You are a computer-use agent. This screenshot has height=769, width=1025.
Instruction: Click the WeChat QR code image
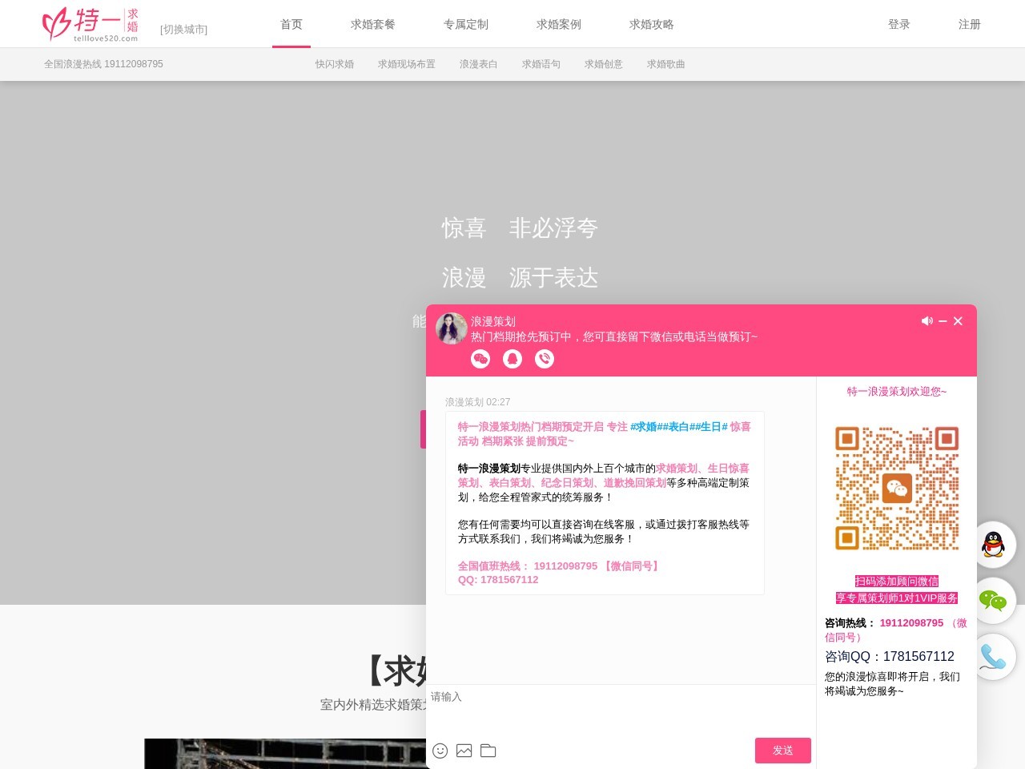pyautogui.click(x=896, y=486)
